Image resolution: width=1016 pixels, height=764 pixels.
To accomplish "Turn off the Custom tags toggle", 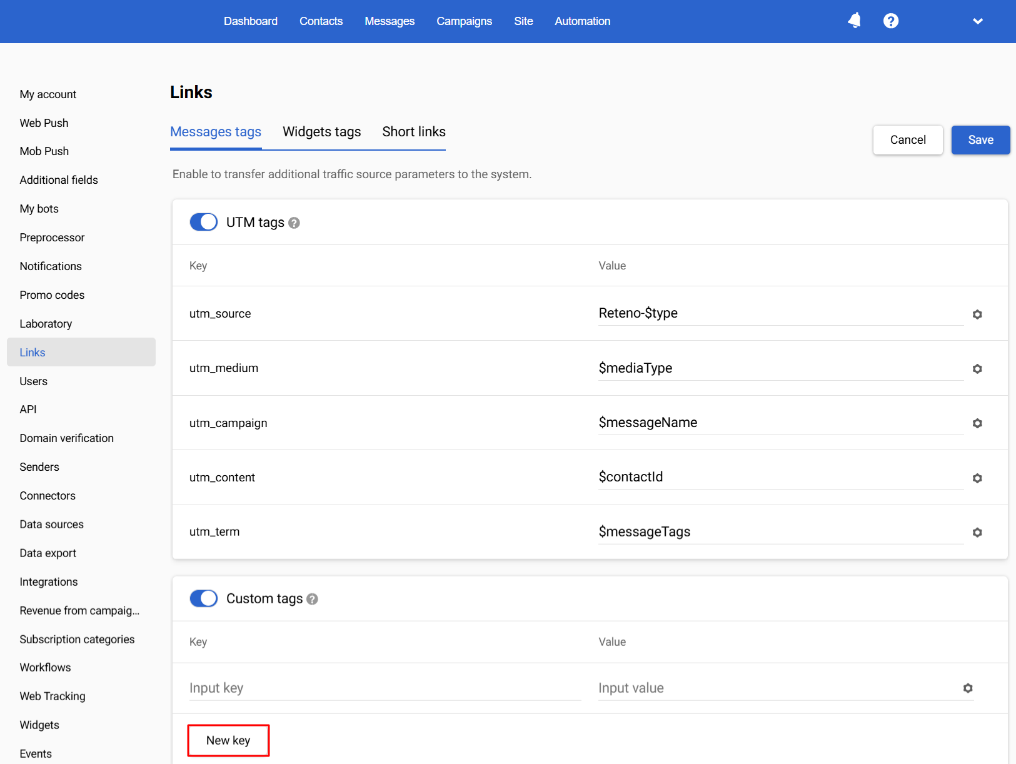I will (x=204, y=598).
